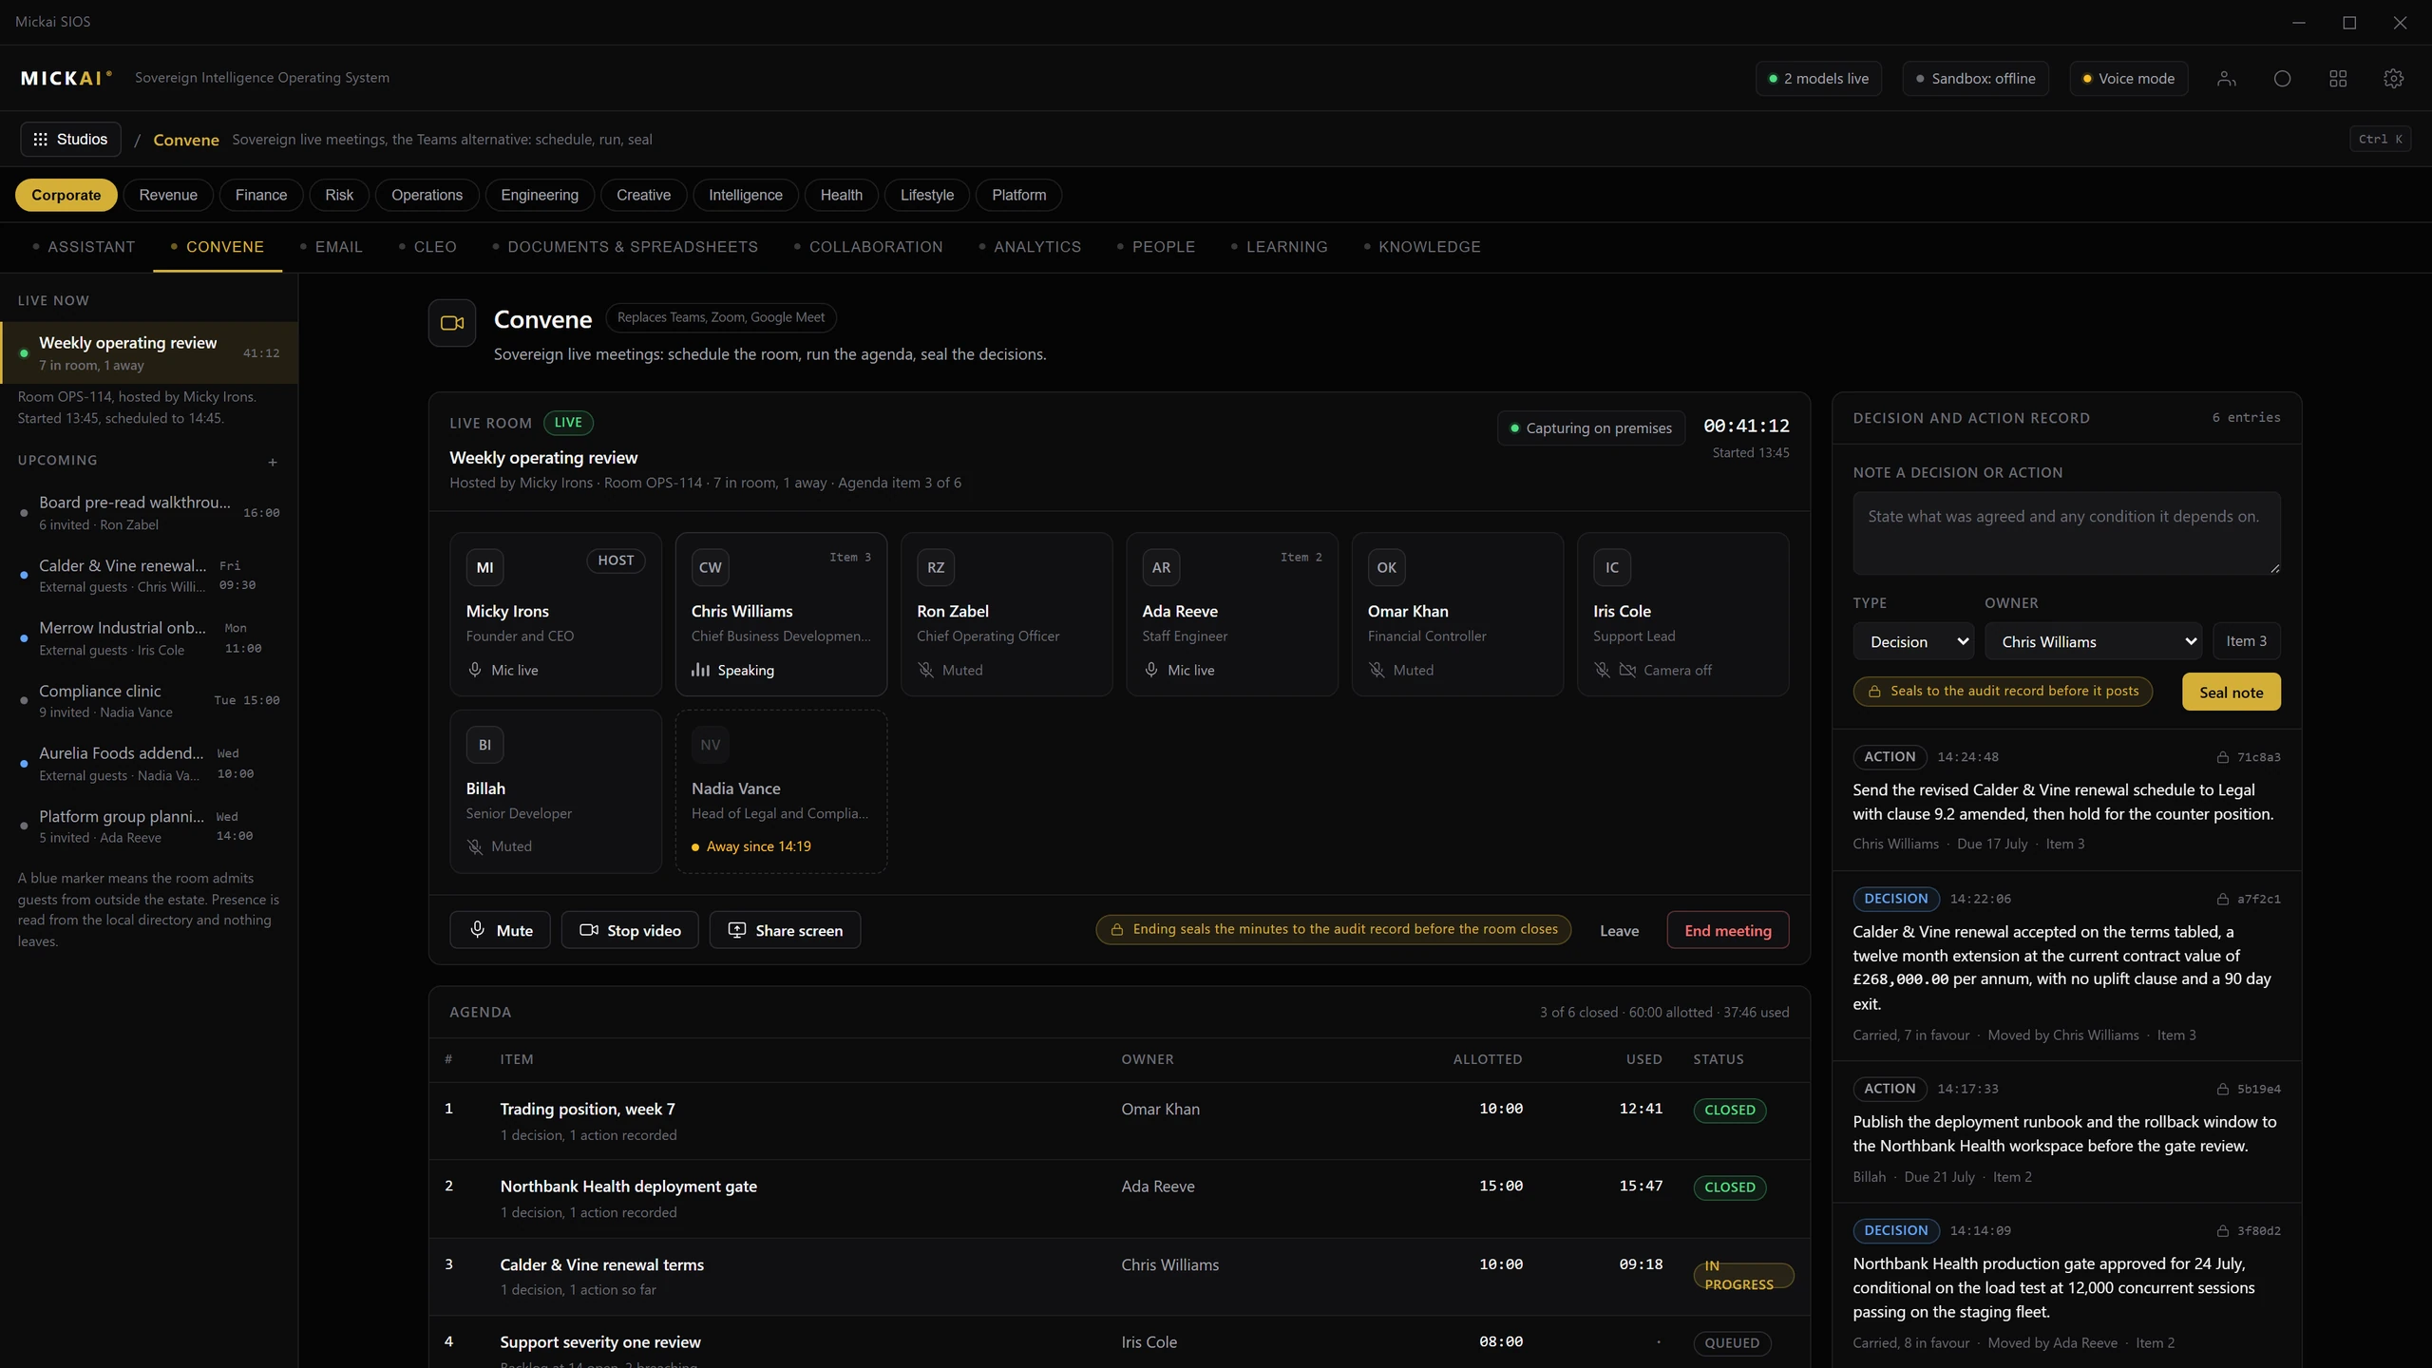Click the Convene camera icon beside title

pos(452,323)
